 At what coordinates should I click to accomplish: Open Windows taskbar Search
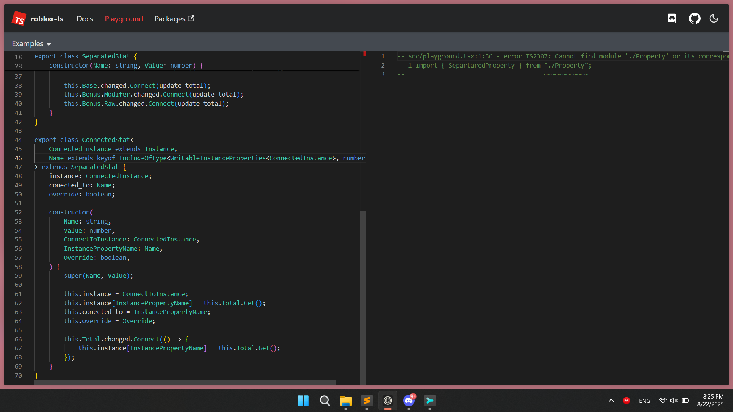325,401
